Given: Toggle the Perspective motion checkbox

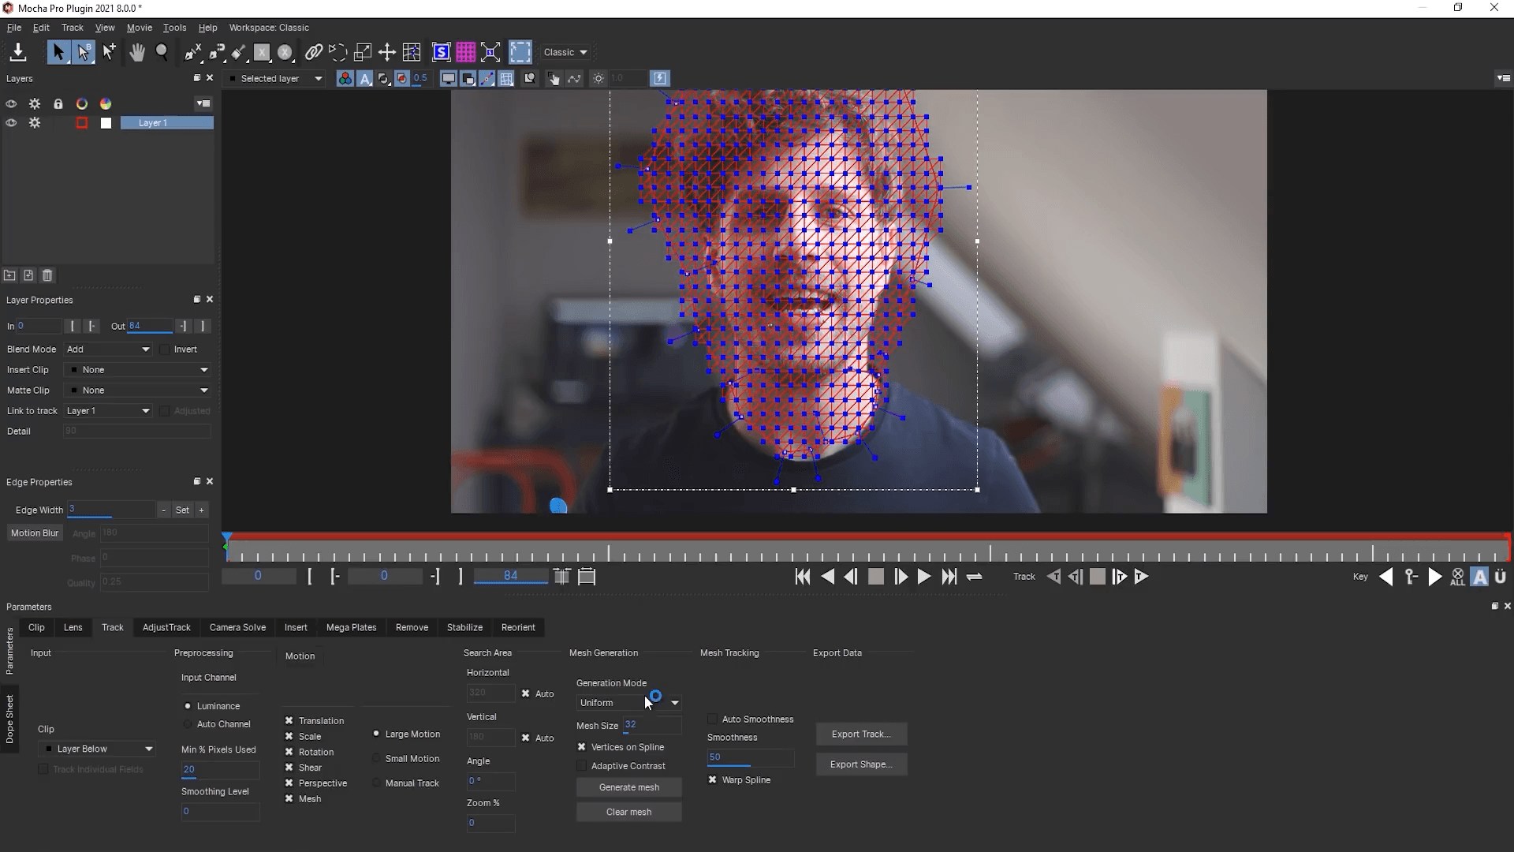Looking at the screenshot, I should click(x=289, y=783).
